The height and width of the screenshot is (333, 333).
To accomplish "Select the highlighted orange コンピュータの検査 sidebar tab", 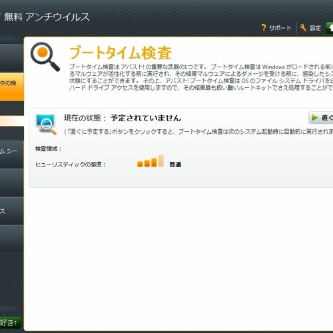I will point(12,87).
